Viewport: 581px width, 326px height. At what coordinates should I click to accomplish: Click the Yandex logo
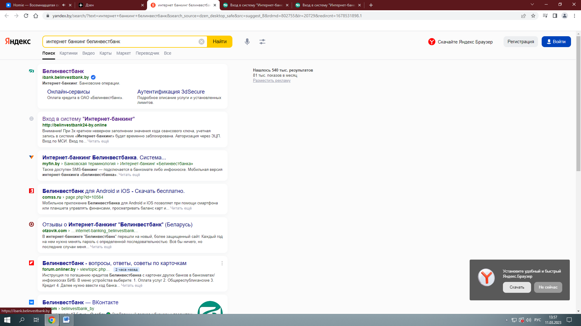point(18,41)
